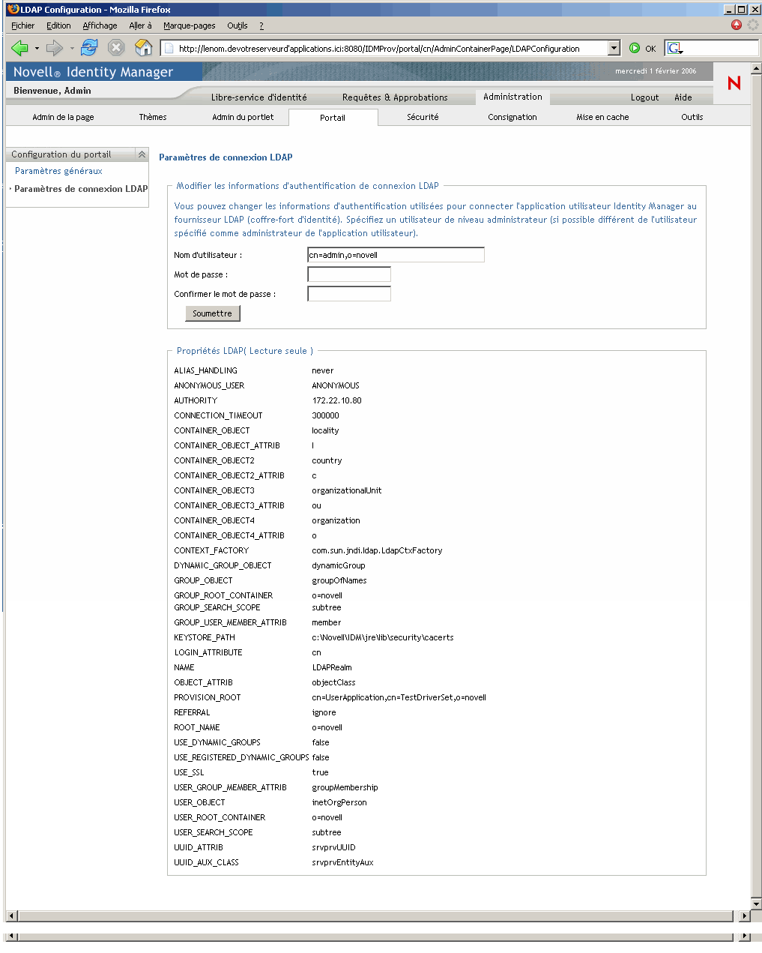Click the vertical scrollbar up arrow
The height and width of the screenshot is (953, 762).
[756, 68]
